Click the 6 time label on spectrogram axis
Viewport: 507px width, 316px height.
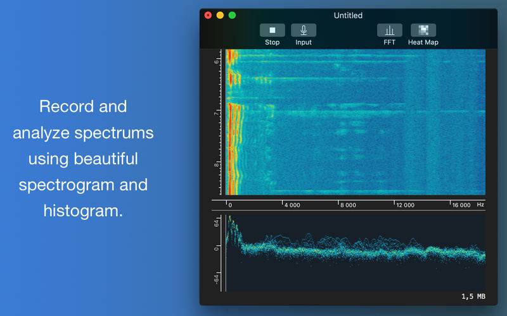pos(216,61)
